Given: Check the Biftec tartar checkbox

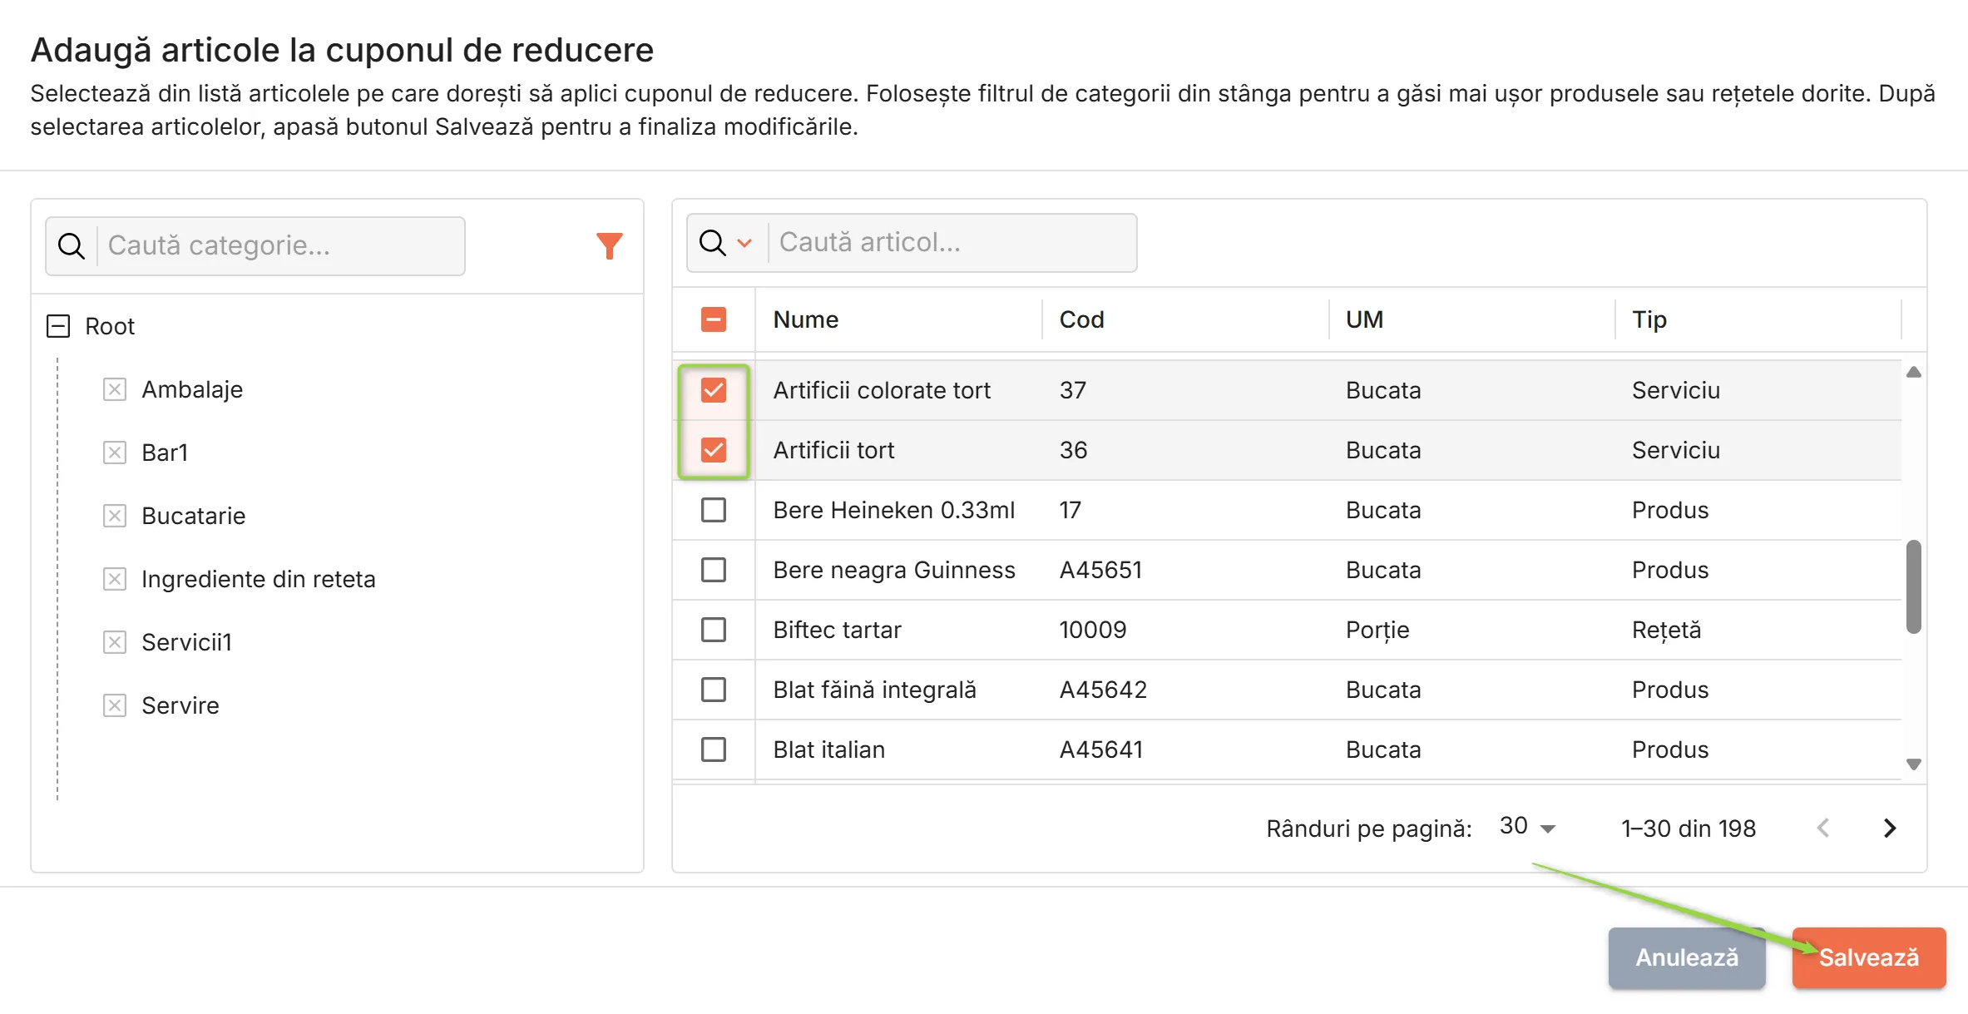Looking at the screenshot, I should [x=714, y=630].
